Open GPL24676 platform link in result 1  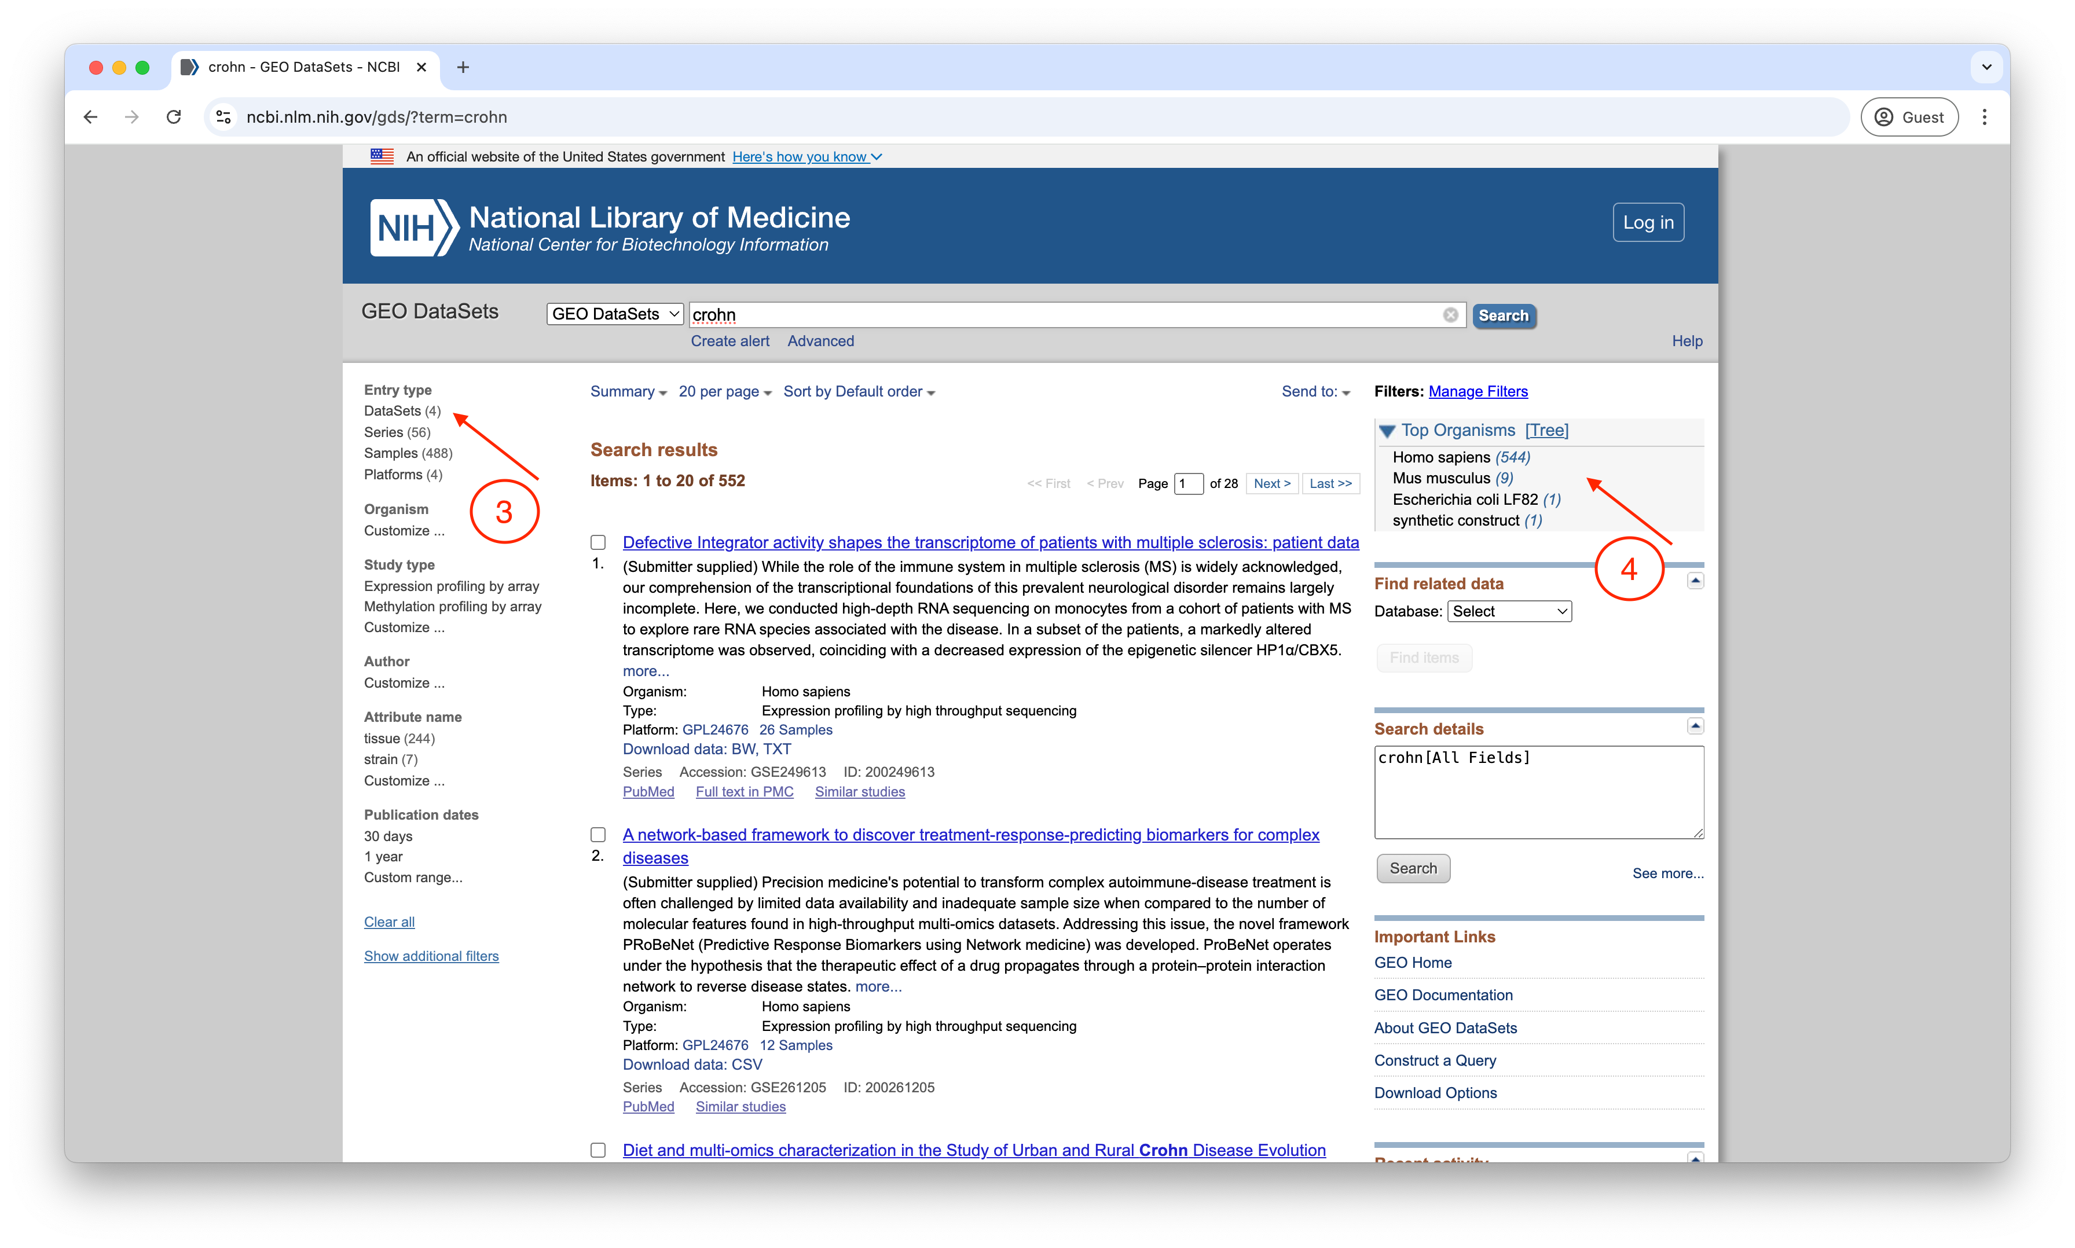(715, 730)
